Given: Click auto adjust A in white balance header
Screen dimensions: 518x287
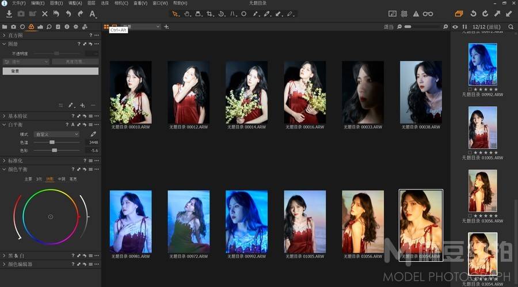Looking at the screenshot, I should point(73,125).
